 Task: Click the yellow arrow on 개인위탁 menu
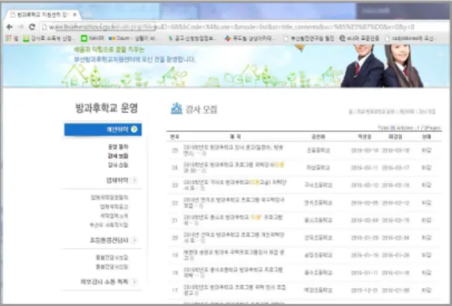point(134,130)
